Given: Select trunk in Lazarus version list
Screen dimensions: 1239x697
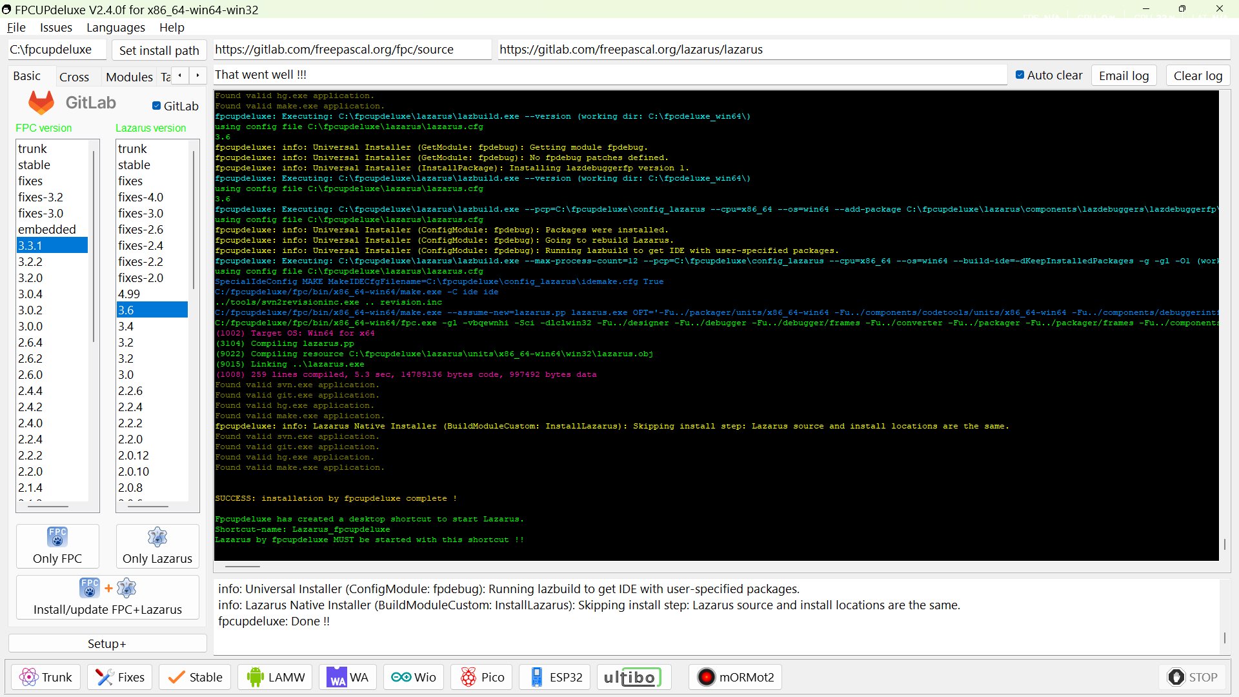Looking at the screenshot, I should (x=152, y=148).
